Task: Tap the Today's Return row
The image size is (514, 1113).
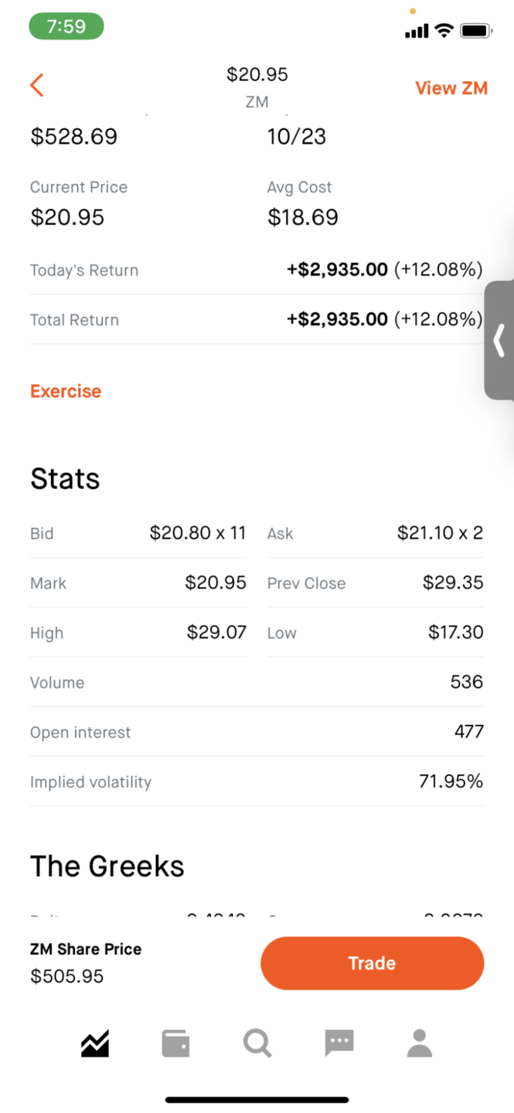Action: click(257, 270)
